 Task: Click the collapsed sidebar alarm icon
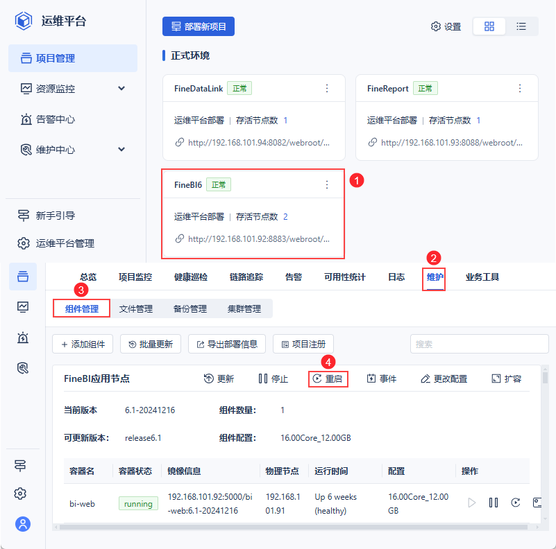(x=23, y=338)
